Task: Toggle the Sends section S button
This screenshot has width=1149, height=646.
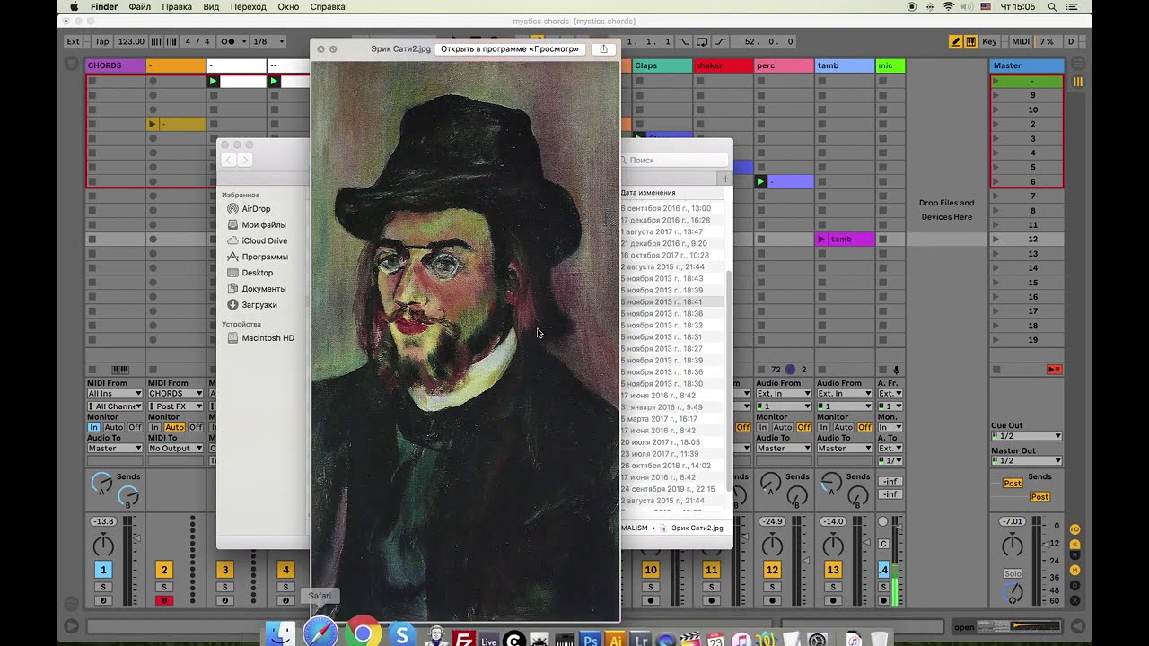Action: (x=1075, y=544)
